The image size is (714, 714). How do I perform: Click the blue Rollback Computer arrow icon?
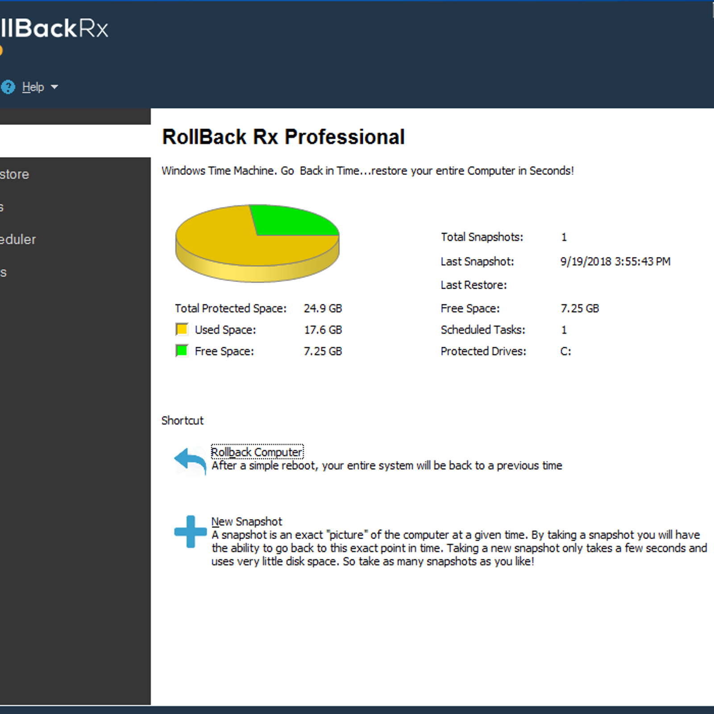pos(191,461)
